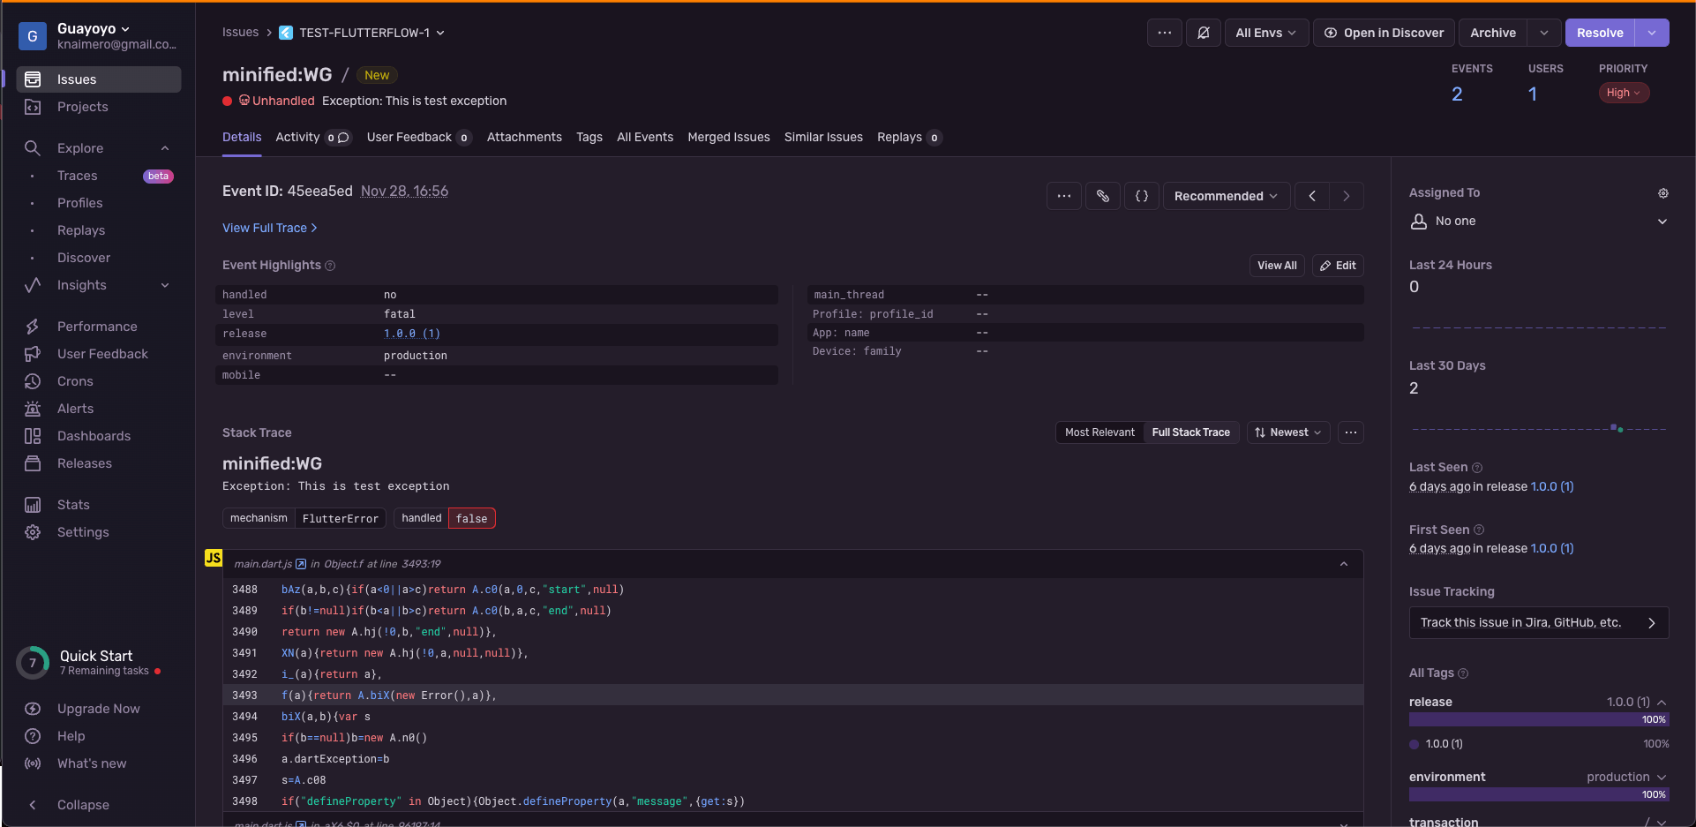
Task: Open the All Envs dropdown
Action: [1265, 33]
